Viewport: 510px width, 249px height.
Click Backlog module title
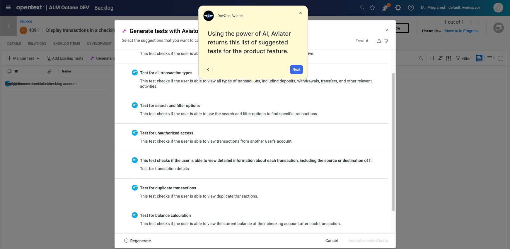pos(104,8)
